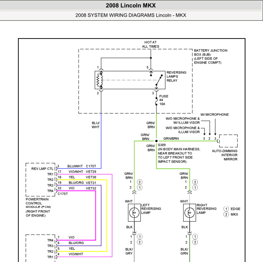Click the lower module pin 5 "YEL" label
Viewport: 263px width, 262px height.
tap(71, 248)
